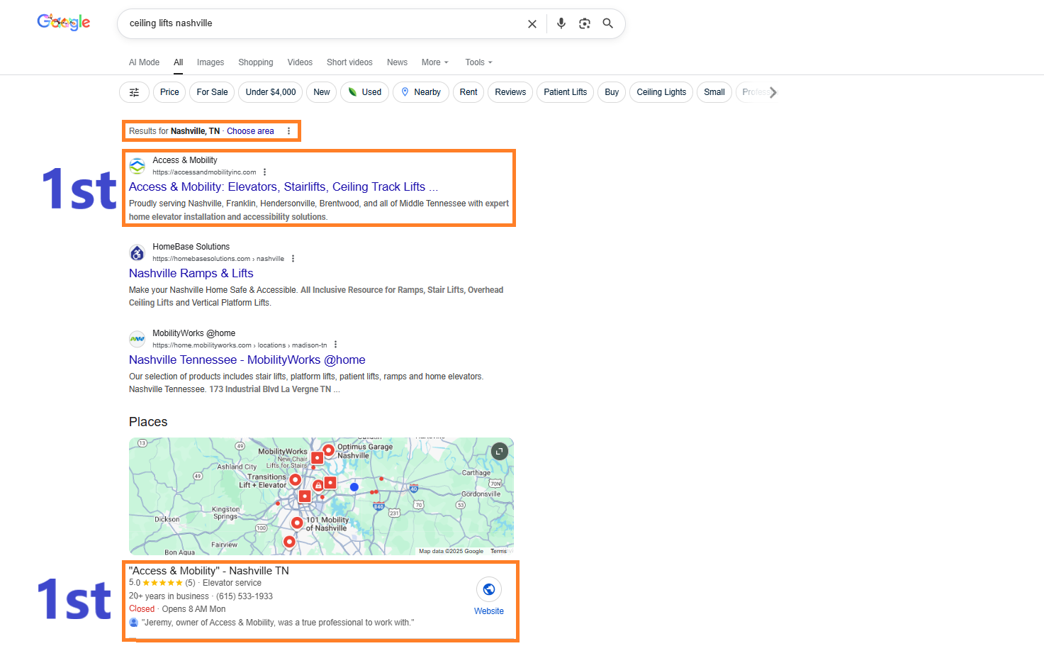Click the Choose area link
The width and height of the screenshot is (1044, 646).
[250, 131]
